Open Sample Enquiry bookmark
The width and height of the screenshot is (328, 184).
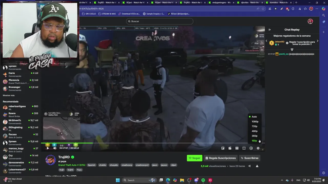pyautogui.click(x=153, y=14)
